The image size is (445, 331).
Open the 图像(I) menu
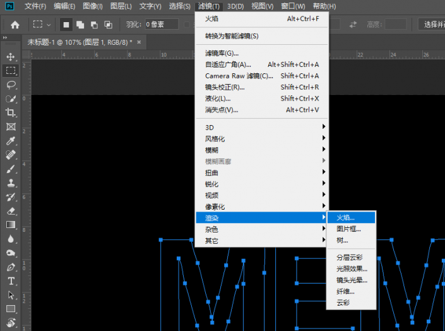click(93, 6)
